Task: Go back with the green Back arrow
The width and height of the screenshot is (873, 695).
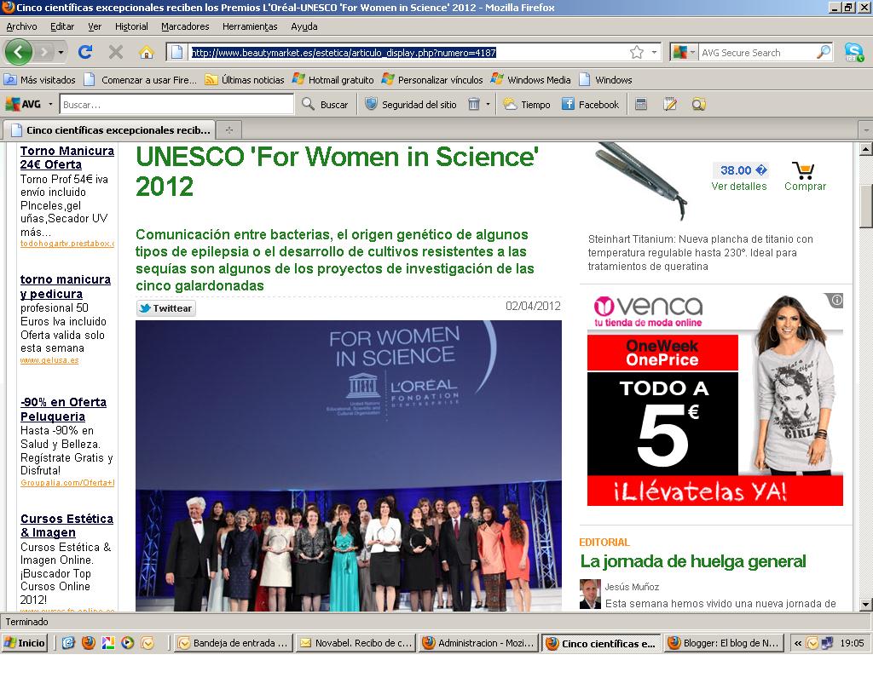Action: (x=19, y=52)
